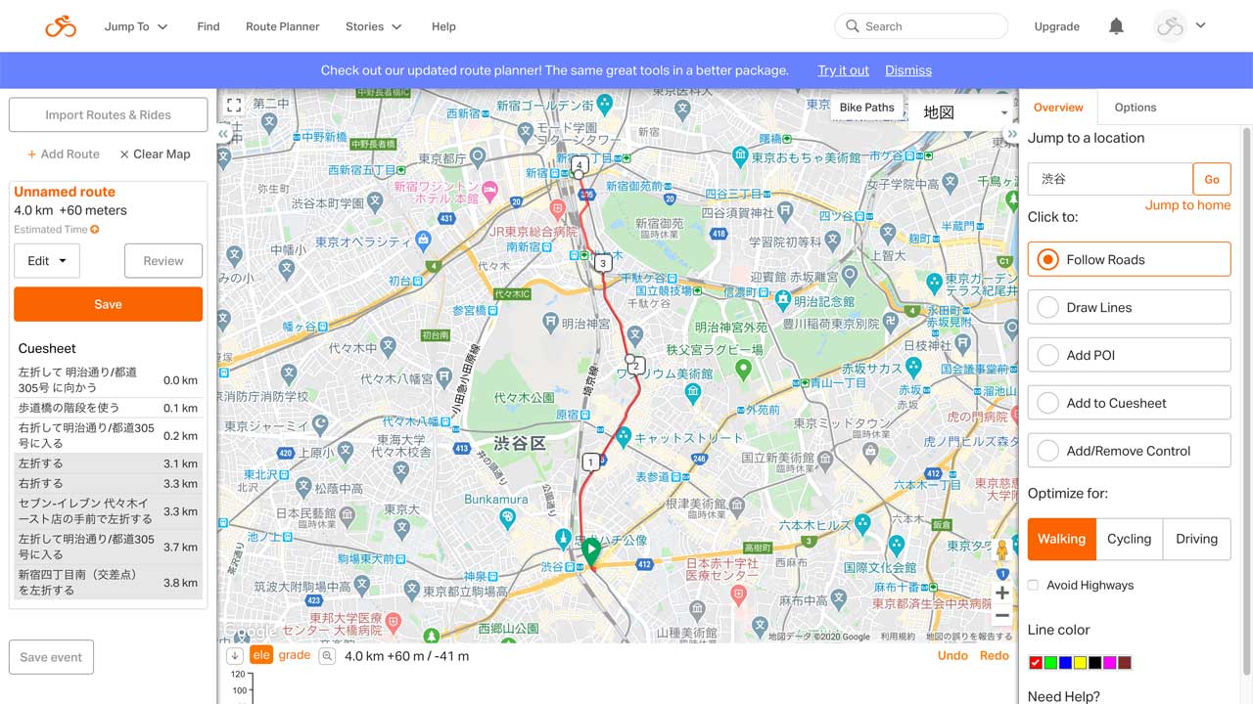Select control point 1 on route

pyautogui.click(x=590, y=462)
